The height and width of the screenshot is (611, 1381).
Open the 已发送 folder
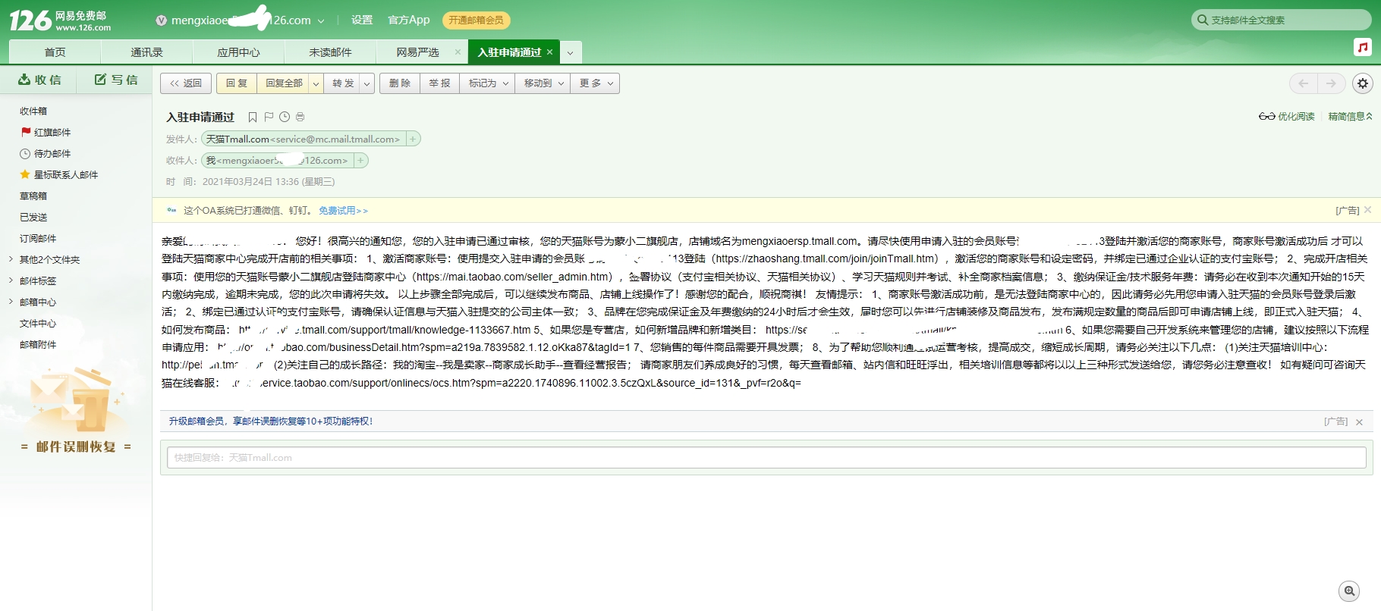pyautogui.click(x=33, y=217)
